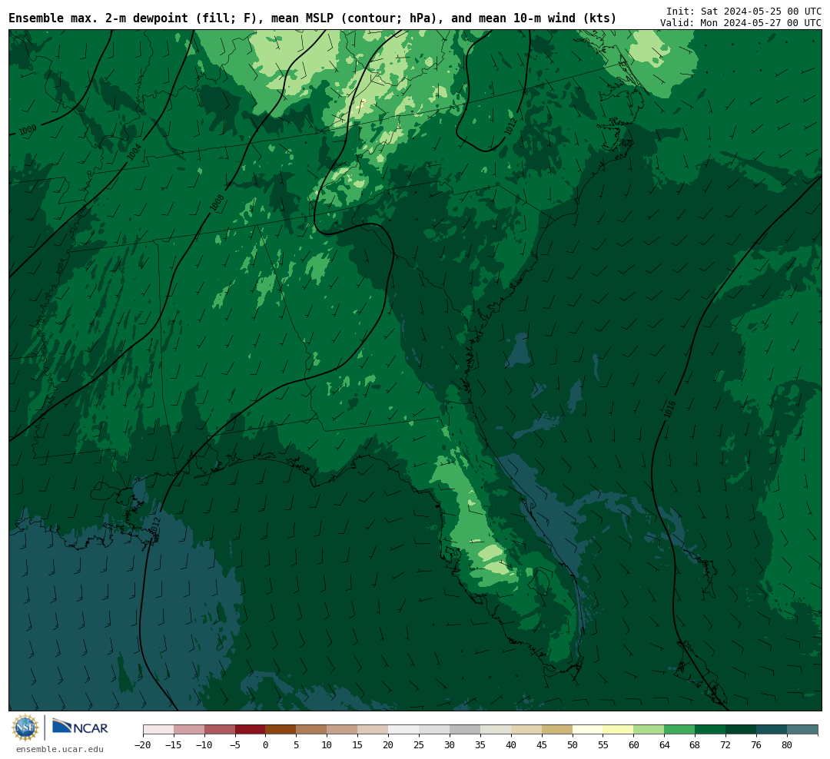Pick the 25 to 30 gray swatch

[x=434, y=730]
